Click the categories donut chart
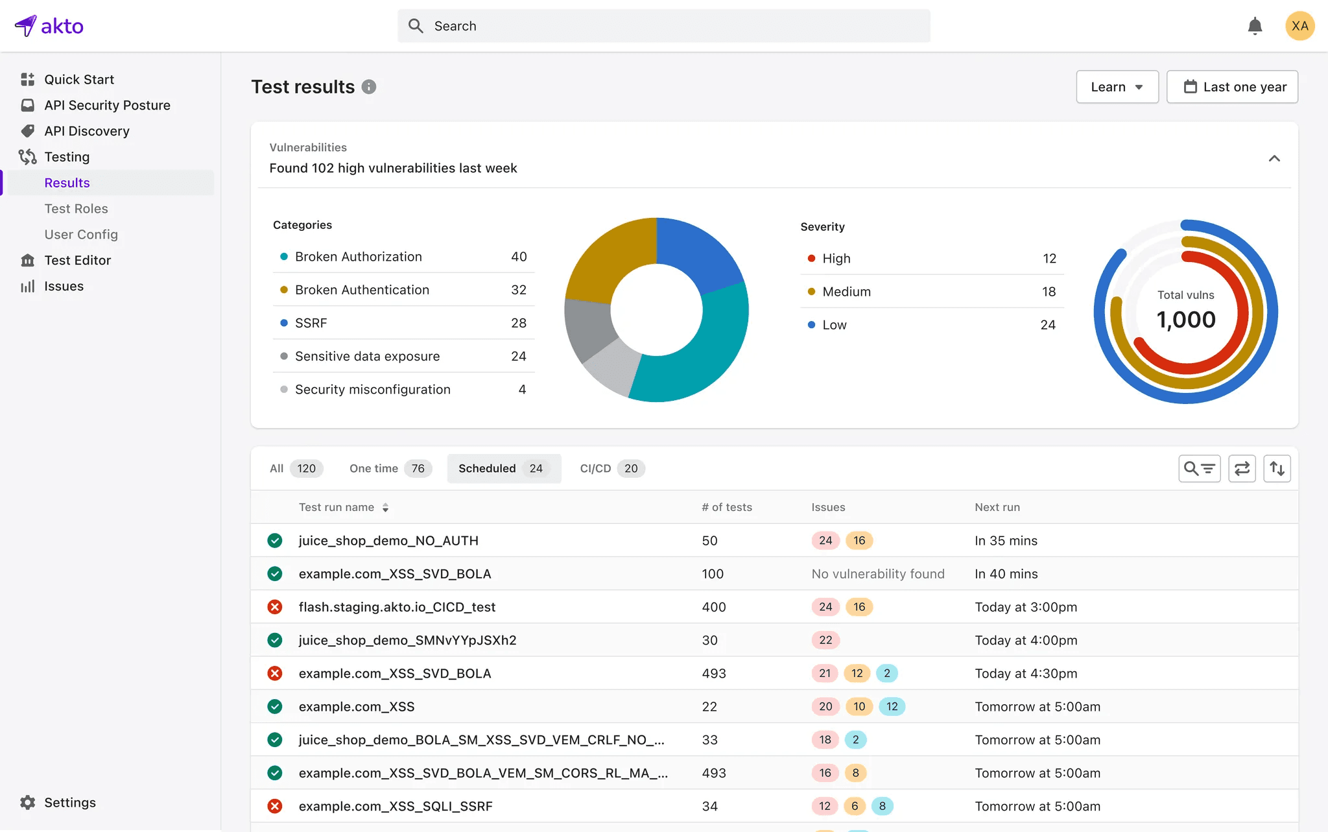 click(657, 310)
